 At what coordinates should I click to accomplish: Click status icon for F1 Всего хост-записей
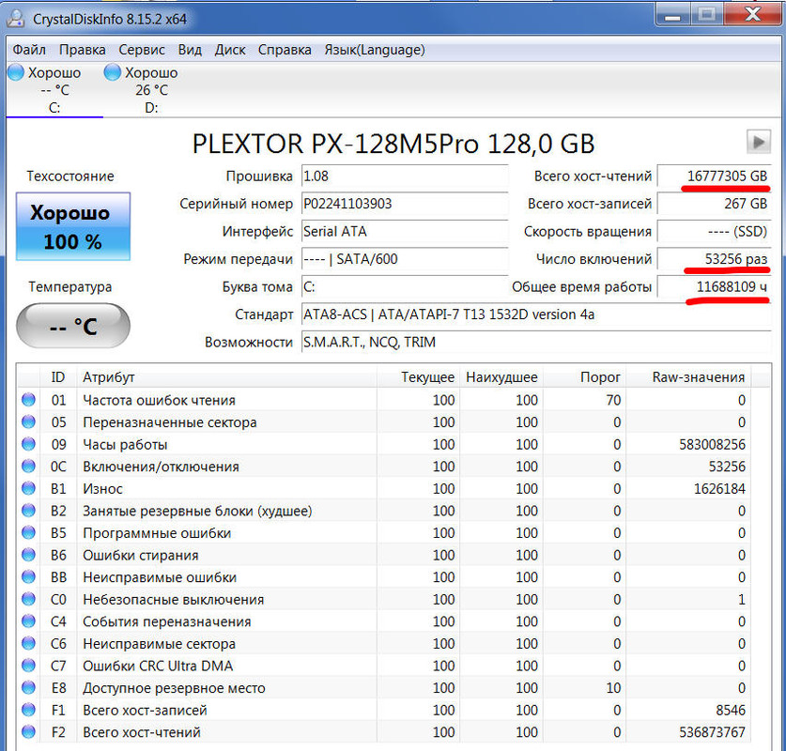28,710
